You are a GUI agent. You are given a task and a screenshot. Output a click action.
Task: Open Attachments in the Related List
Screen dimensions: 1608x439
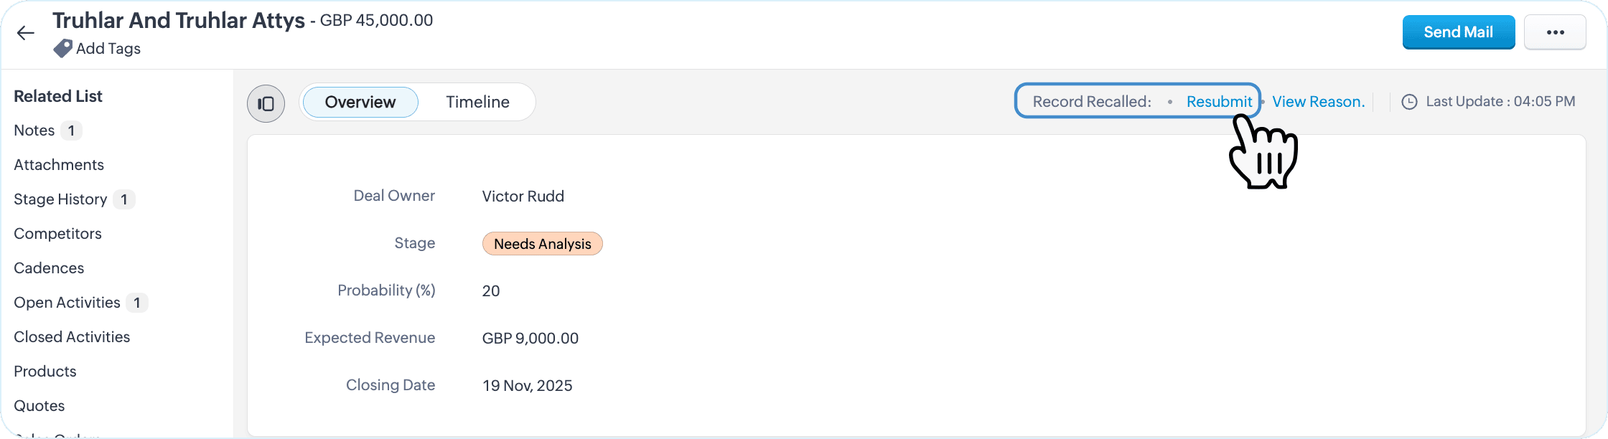coord(59,165)
